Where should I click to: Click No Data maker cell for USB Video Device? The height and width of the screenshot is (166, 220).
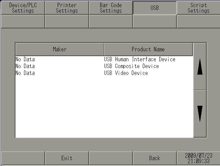point(25,73)
